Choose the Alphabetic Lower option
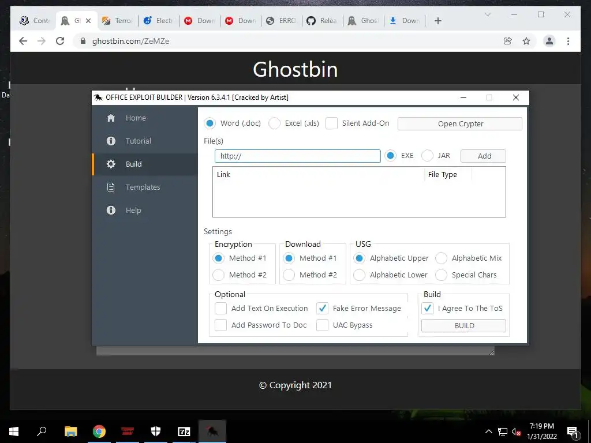The height and width of the screenshot is (443, 591). click(360, 275)
